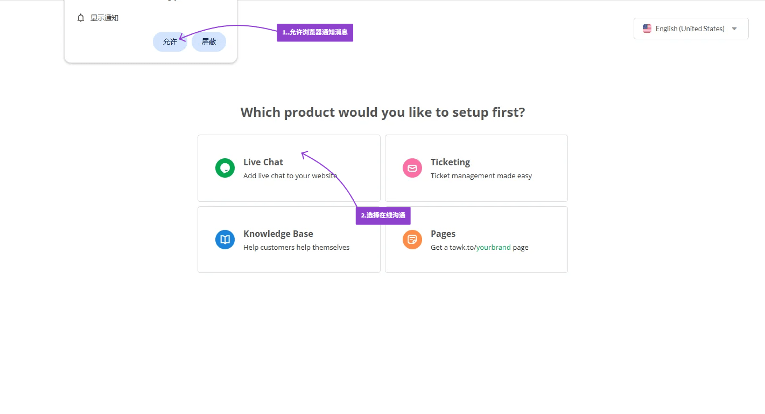The width and height of the screenshot is (765, 414).
Task: Click the language dropdown arrow
Action: coord(734,29)
